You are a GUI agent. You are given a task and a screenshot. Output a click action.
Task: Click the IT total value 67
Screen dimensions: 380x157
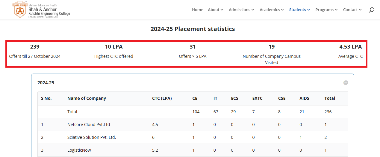point(216,112)
